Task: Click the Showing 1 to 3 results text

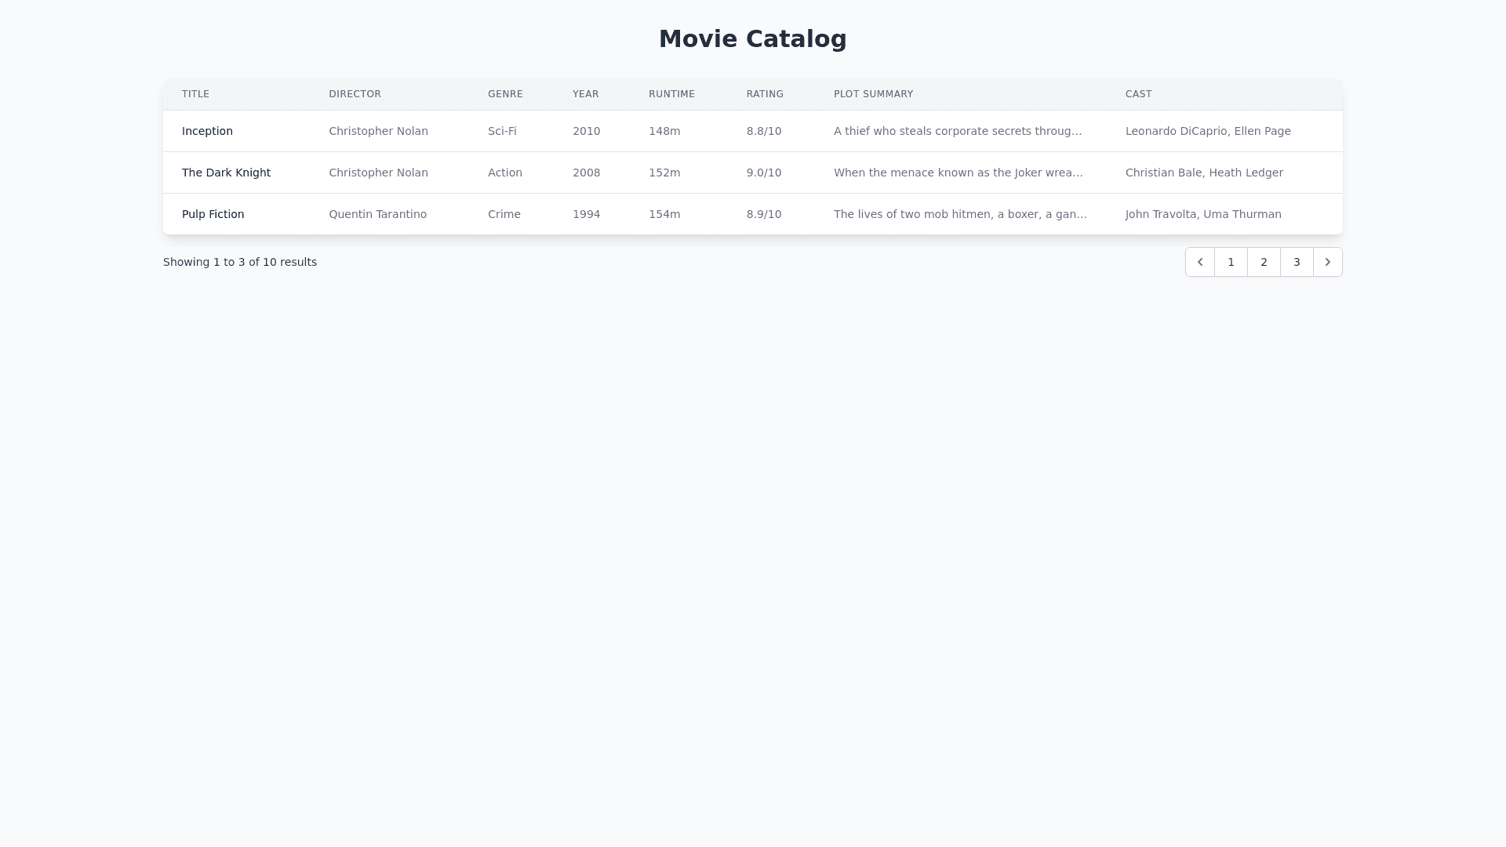Action: coord(240,262)
